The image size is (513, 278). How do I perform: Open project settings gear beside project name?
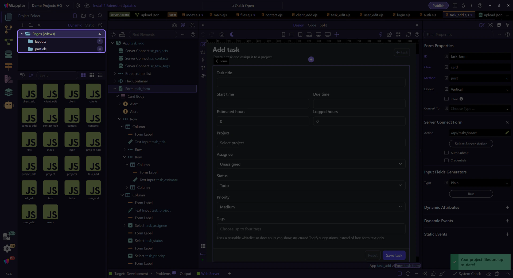point(78,6)
